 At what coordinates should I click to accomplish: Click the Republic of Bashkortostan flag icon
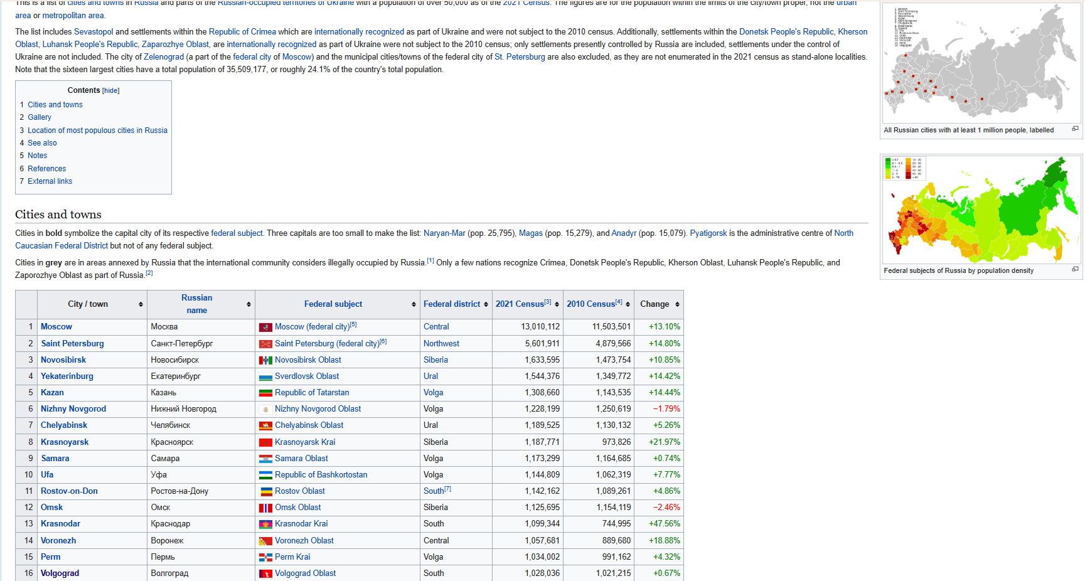(265, 475)
